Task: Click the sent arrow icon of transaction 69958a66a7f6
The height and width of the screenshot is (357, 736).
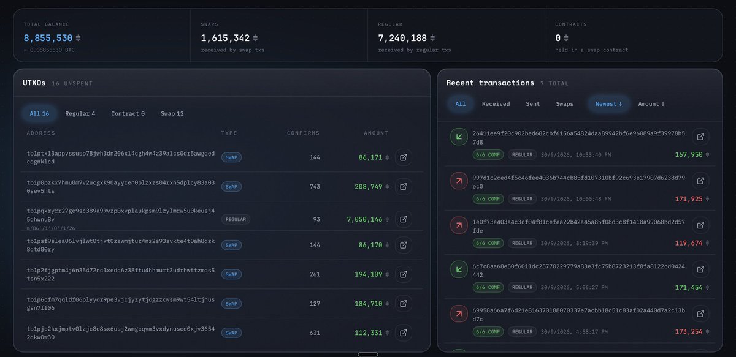Action: [458, 314]
